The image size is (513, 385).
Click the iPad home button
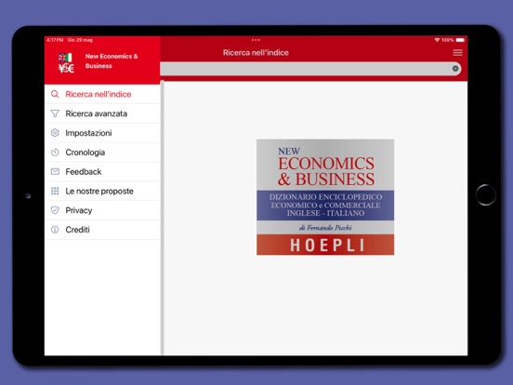pos(486,194)
